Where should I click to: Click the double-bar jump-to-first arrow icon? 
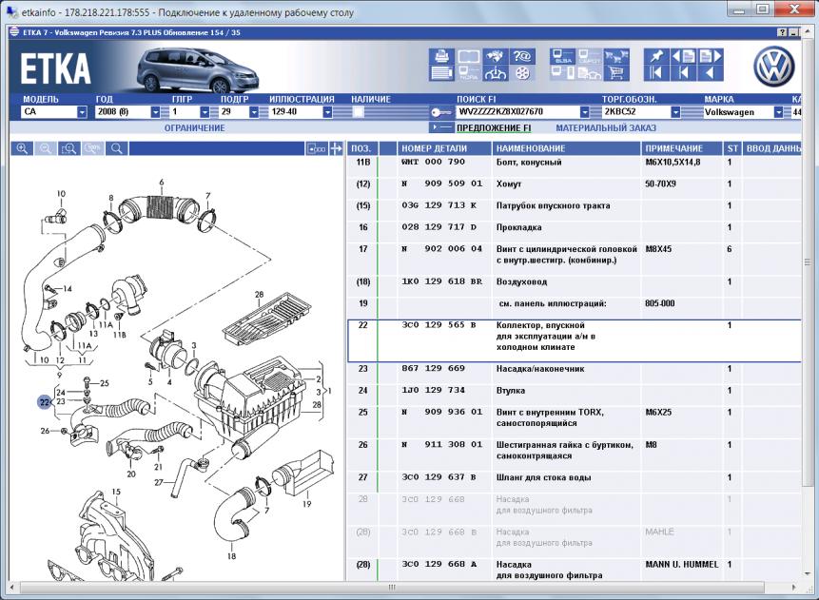point(656,72)
